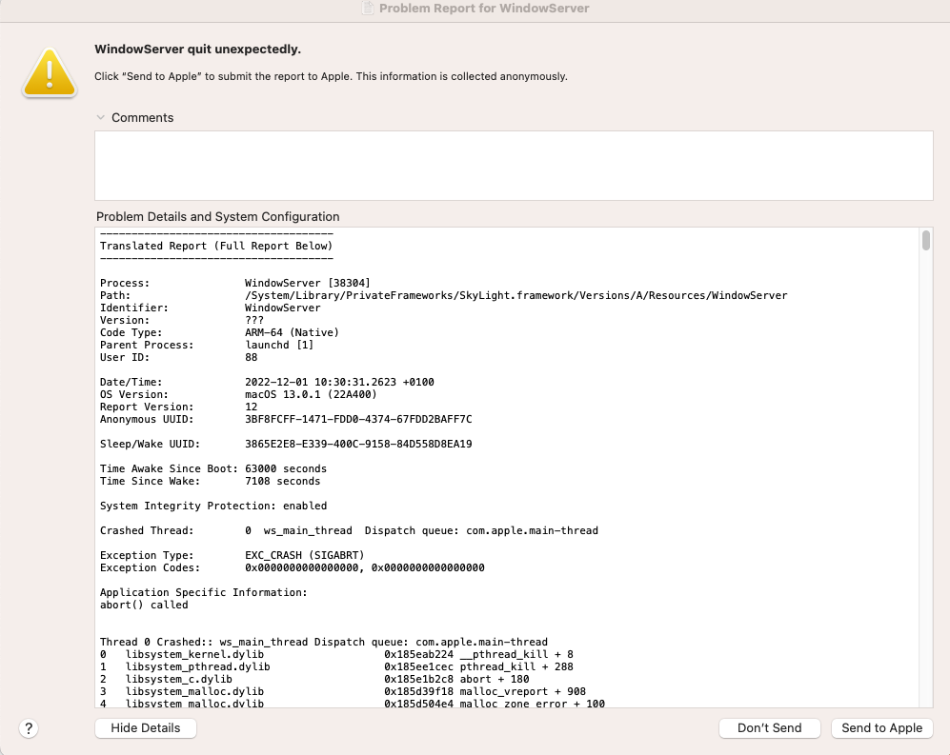Click the 'Problem Details and System Configuration' label
950x755 pixels.
[217, 217]
